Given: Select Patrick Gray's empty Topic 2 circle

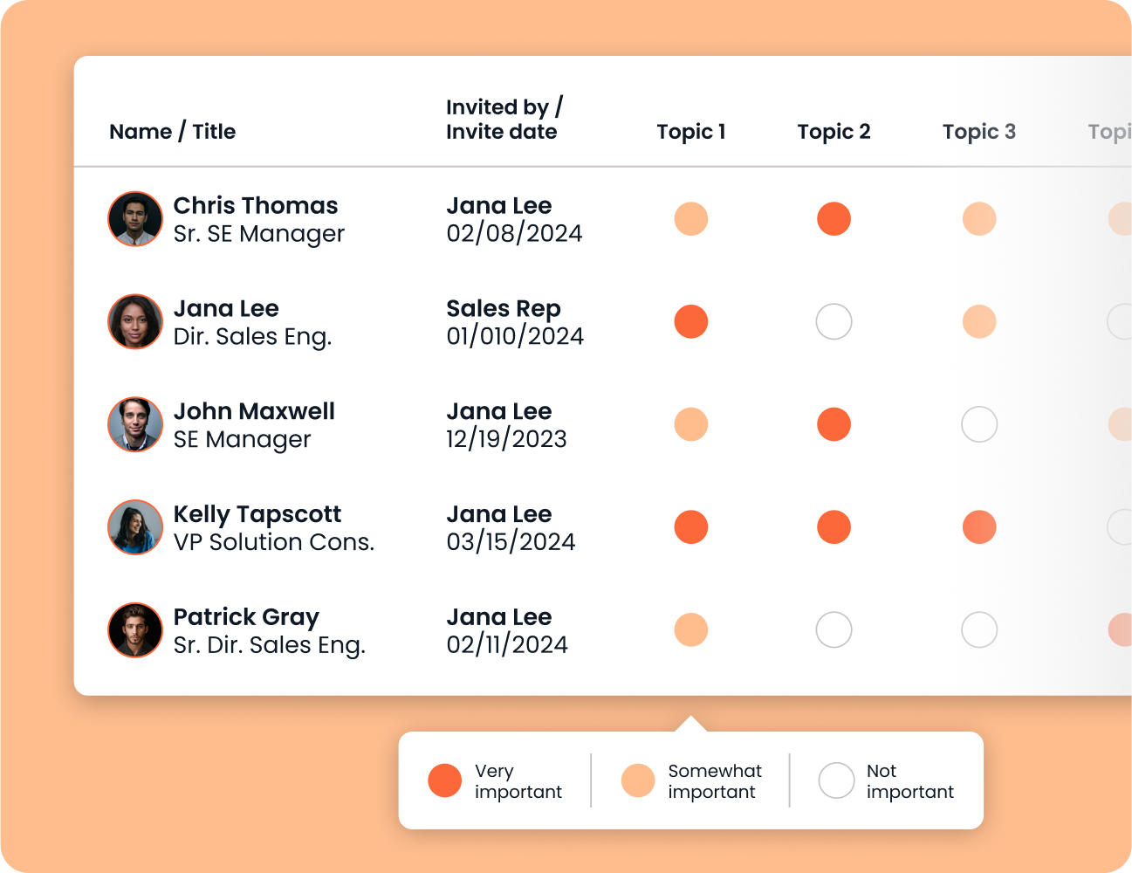Looking at the screenshot, I should tap(834, 629).
